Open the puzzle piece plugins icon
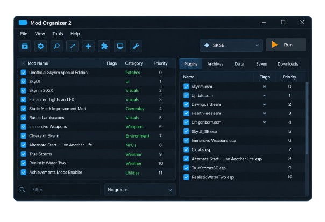Viewport: 325px width, 222px height. 104,46
